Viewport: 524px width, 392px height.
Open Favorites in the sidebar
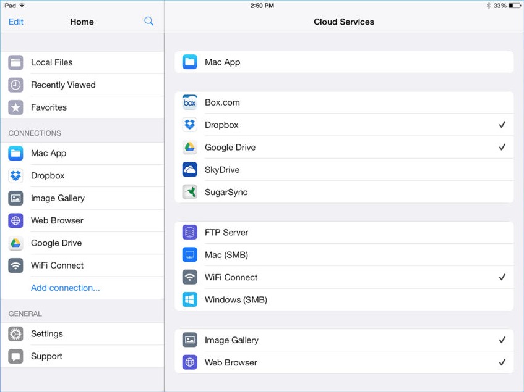[x=82, y=107]
